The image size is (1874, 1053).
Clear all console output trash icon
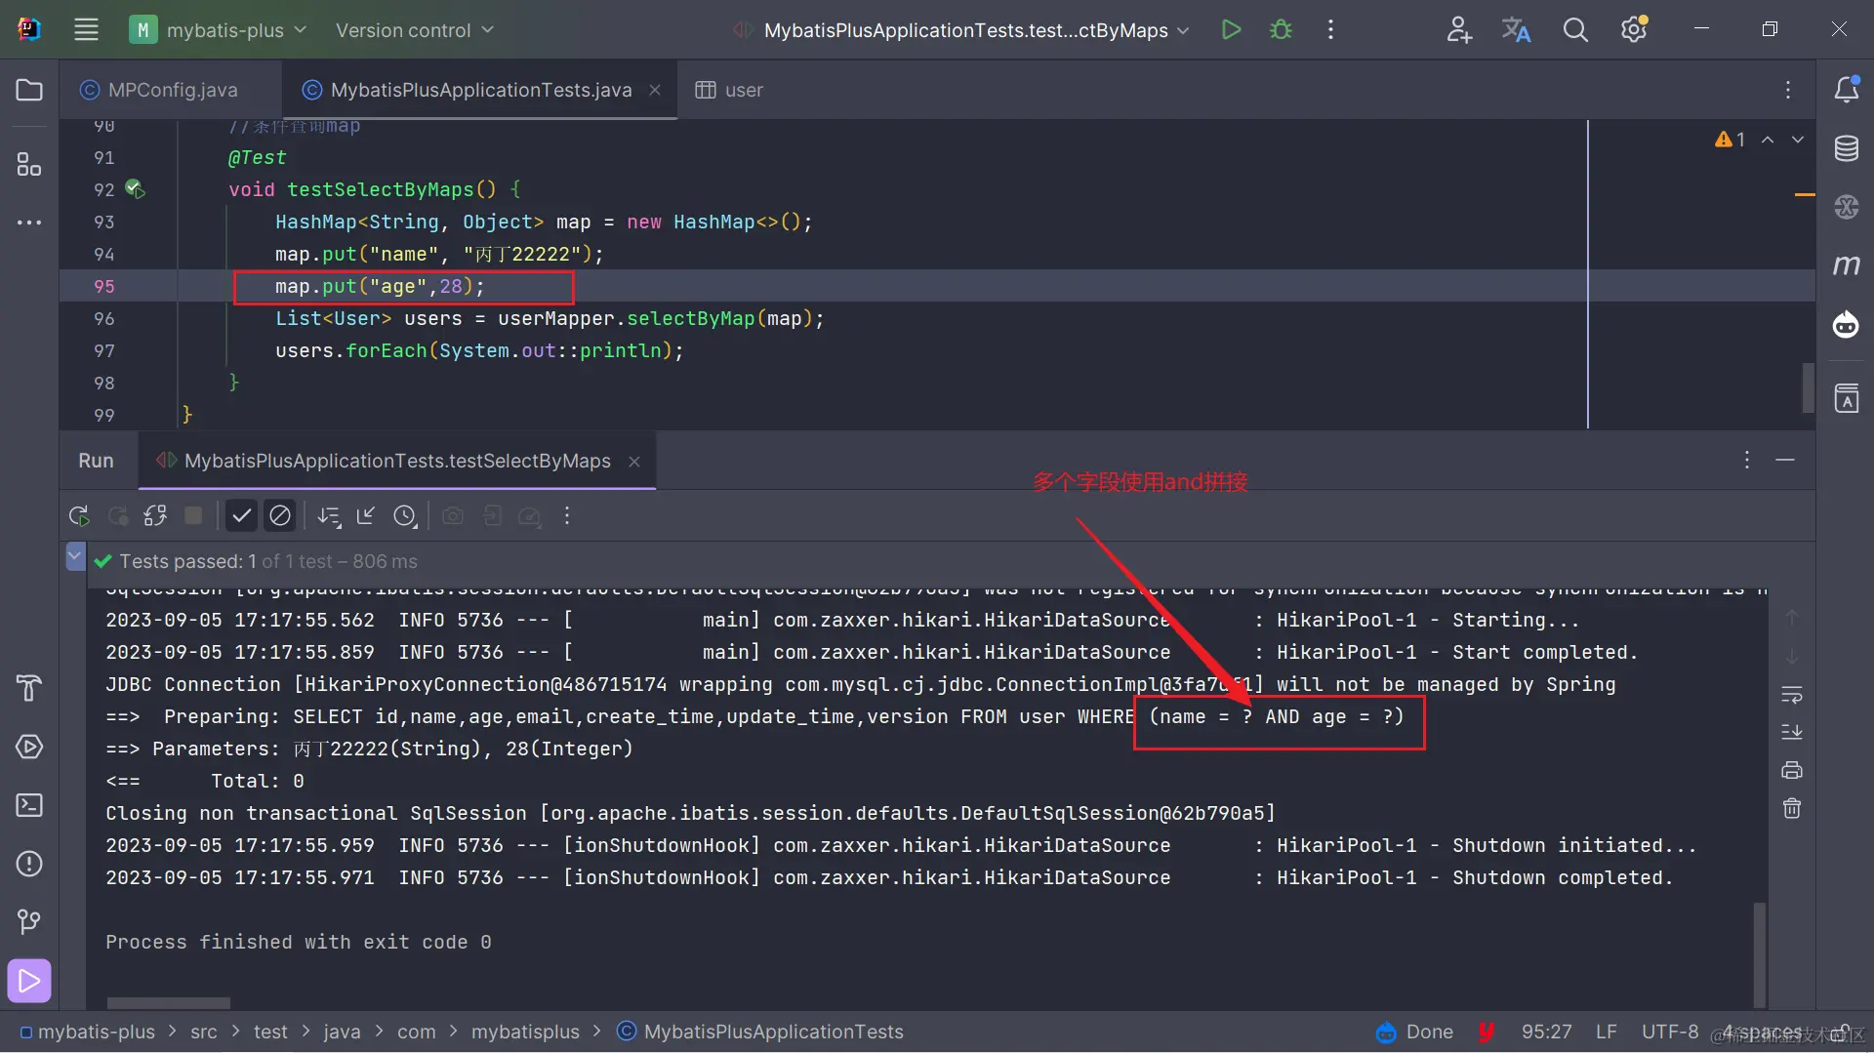[1792, 808]
